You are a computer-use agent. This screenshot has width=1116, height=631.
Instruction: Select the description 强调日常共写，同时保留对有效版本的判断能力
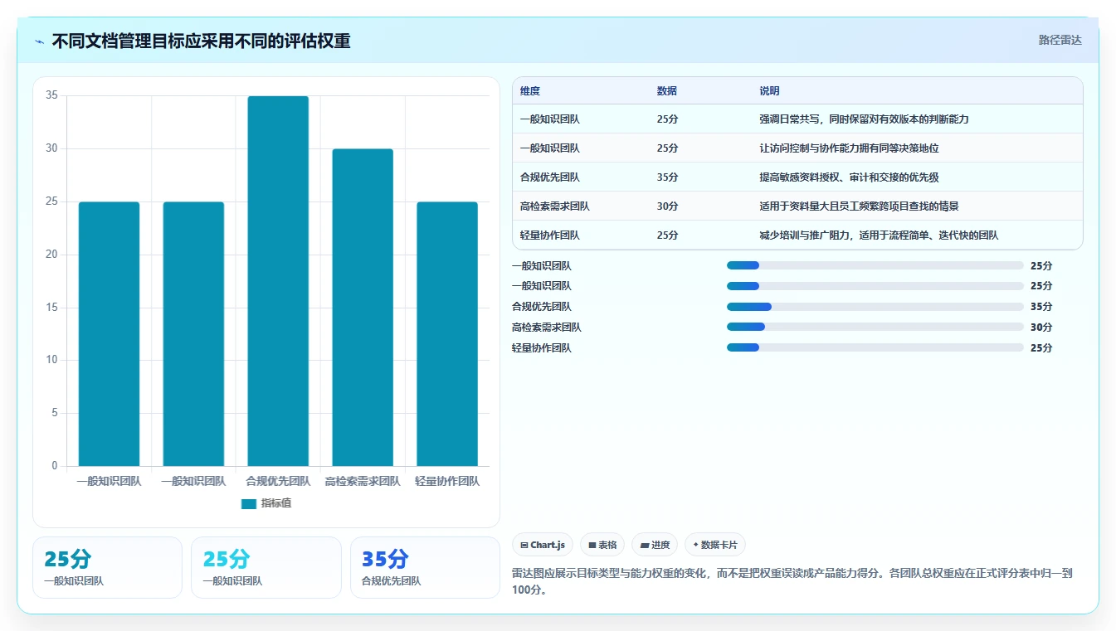point(864,119)
